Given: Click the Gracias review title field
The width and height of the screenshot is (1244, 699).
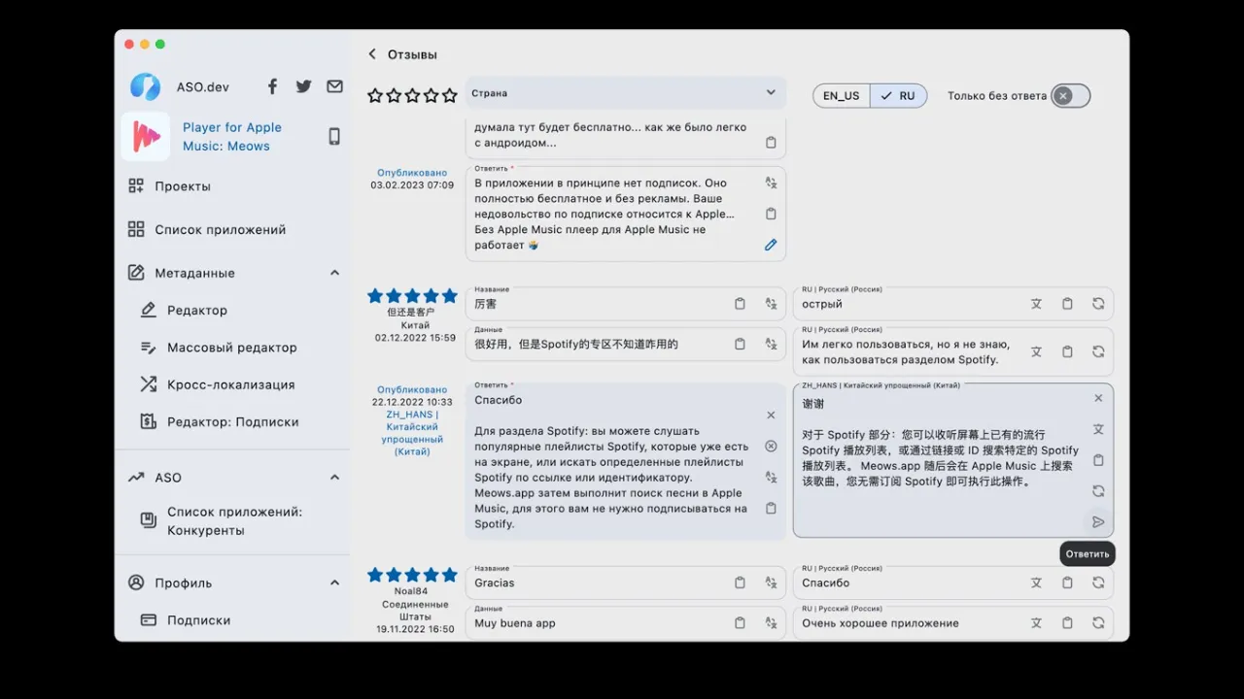Looking at the screenshot, I should tap(626, 583).
